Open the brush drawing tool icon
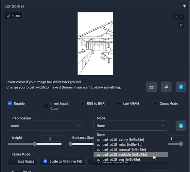 tap(181, 25)
